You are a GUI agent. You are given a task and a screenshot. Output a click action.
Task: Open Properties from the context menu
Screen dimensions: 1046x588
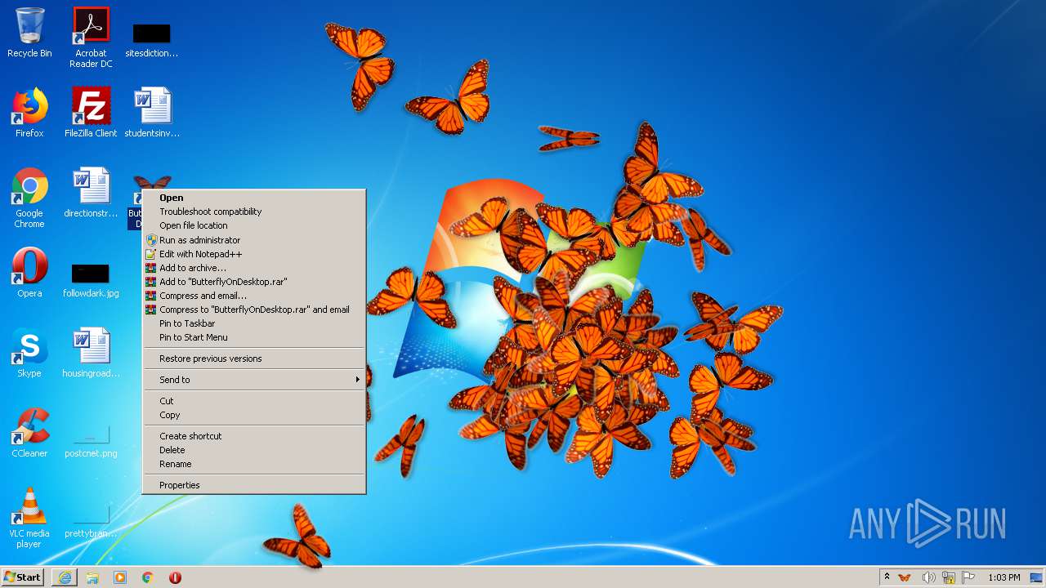click(253, 485)
